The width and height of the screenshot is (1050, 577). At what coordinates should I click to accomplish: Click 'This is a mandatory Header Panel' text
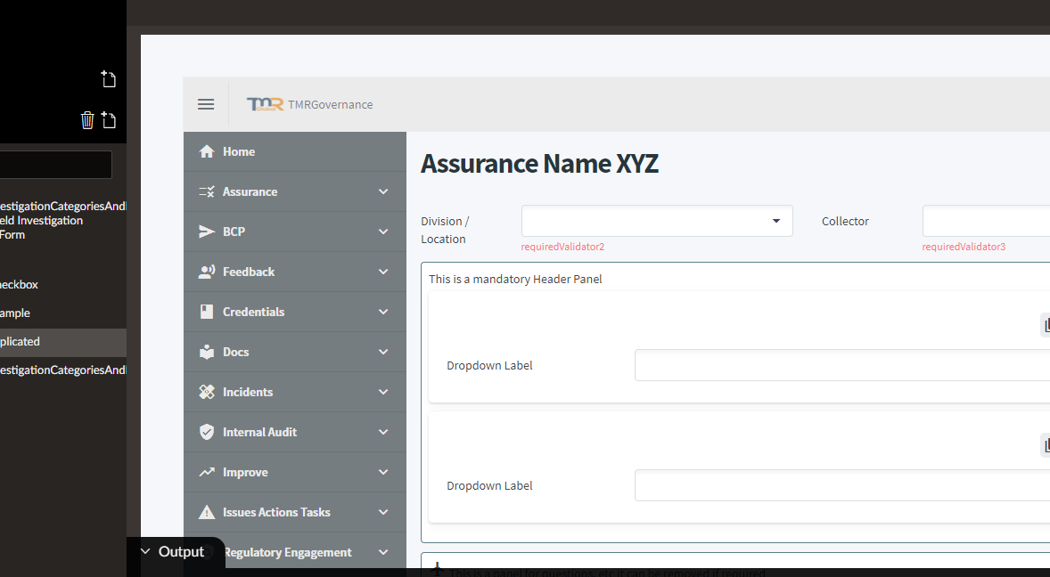click(515, 279)
